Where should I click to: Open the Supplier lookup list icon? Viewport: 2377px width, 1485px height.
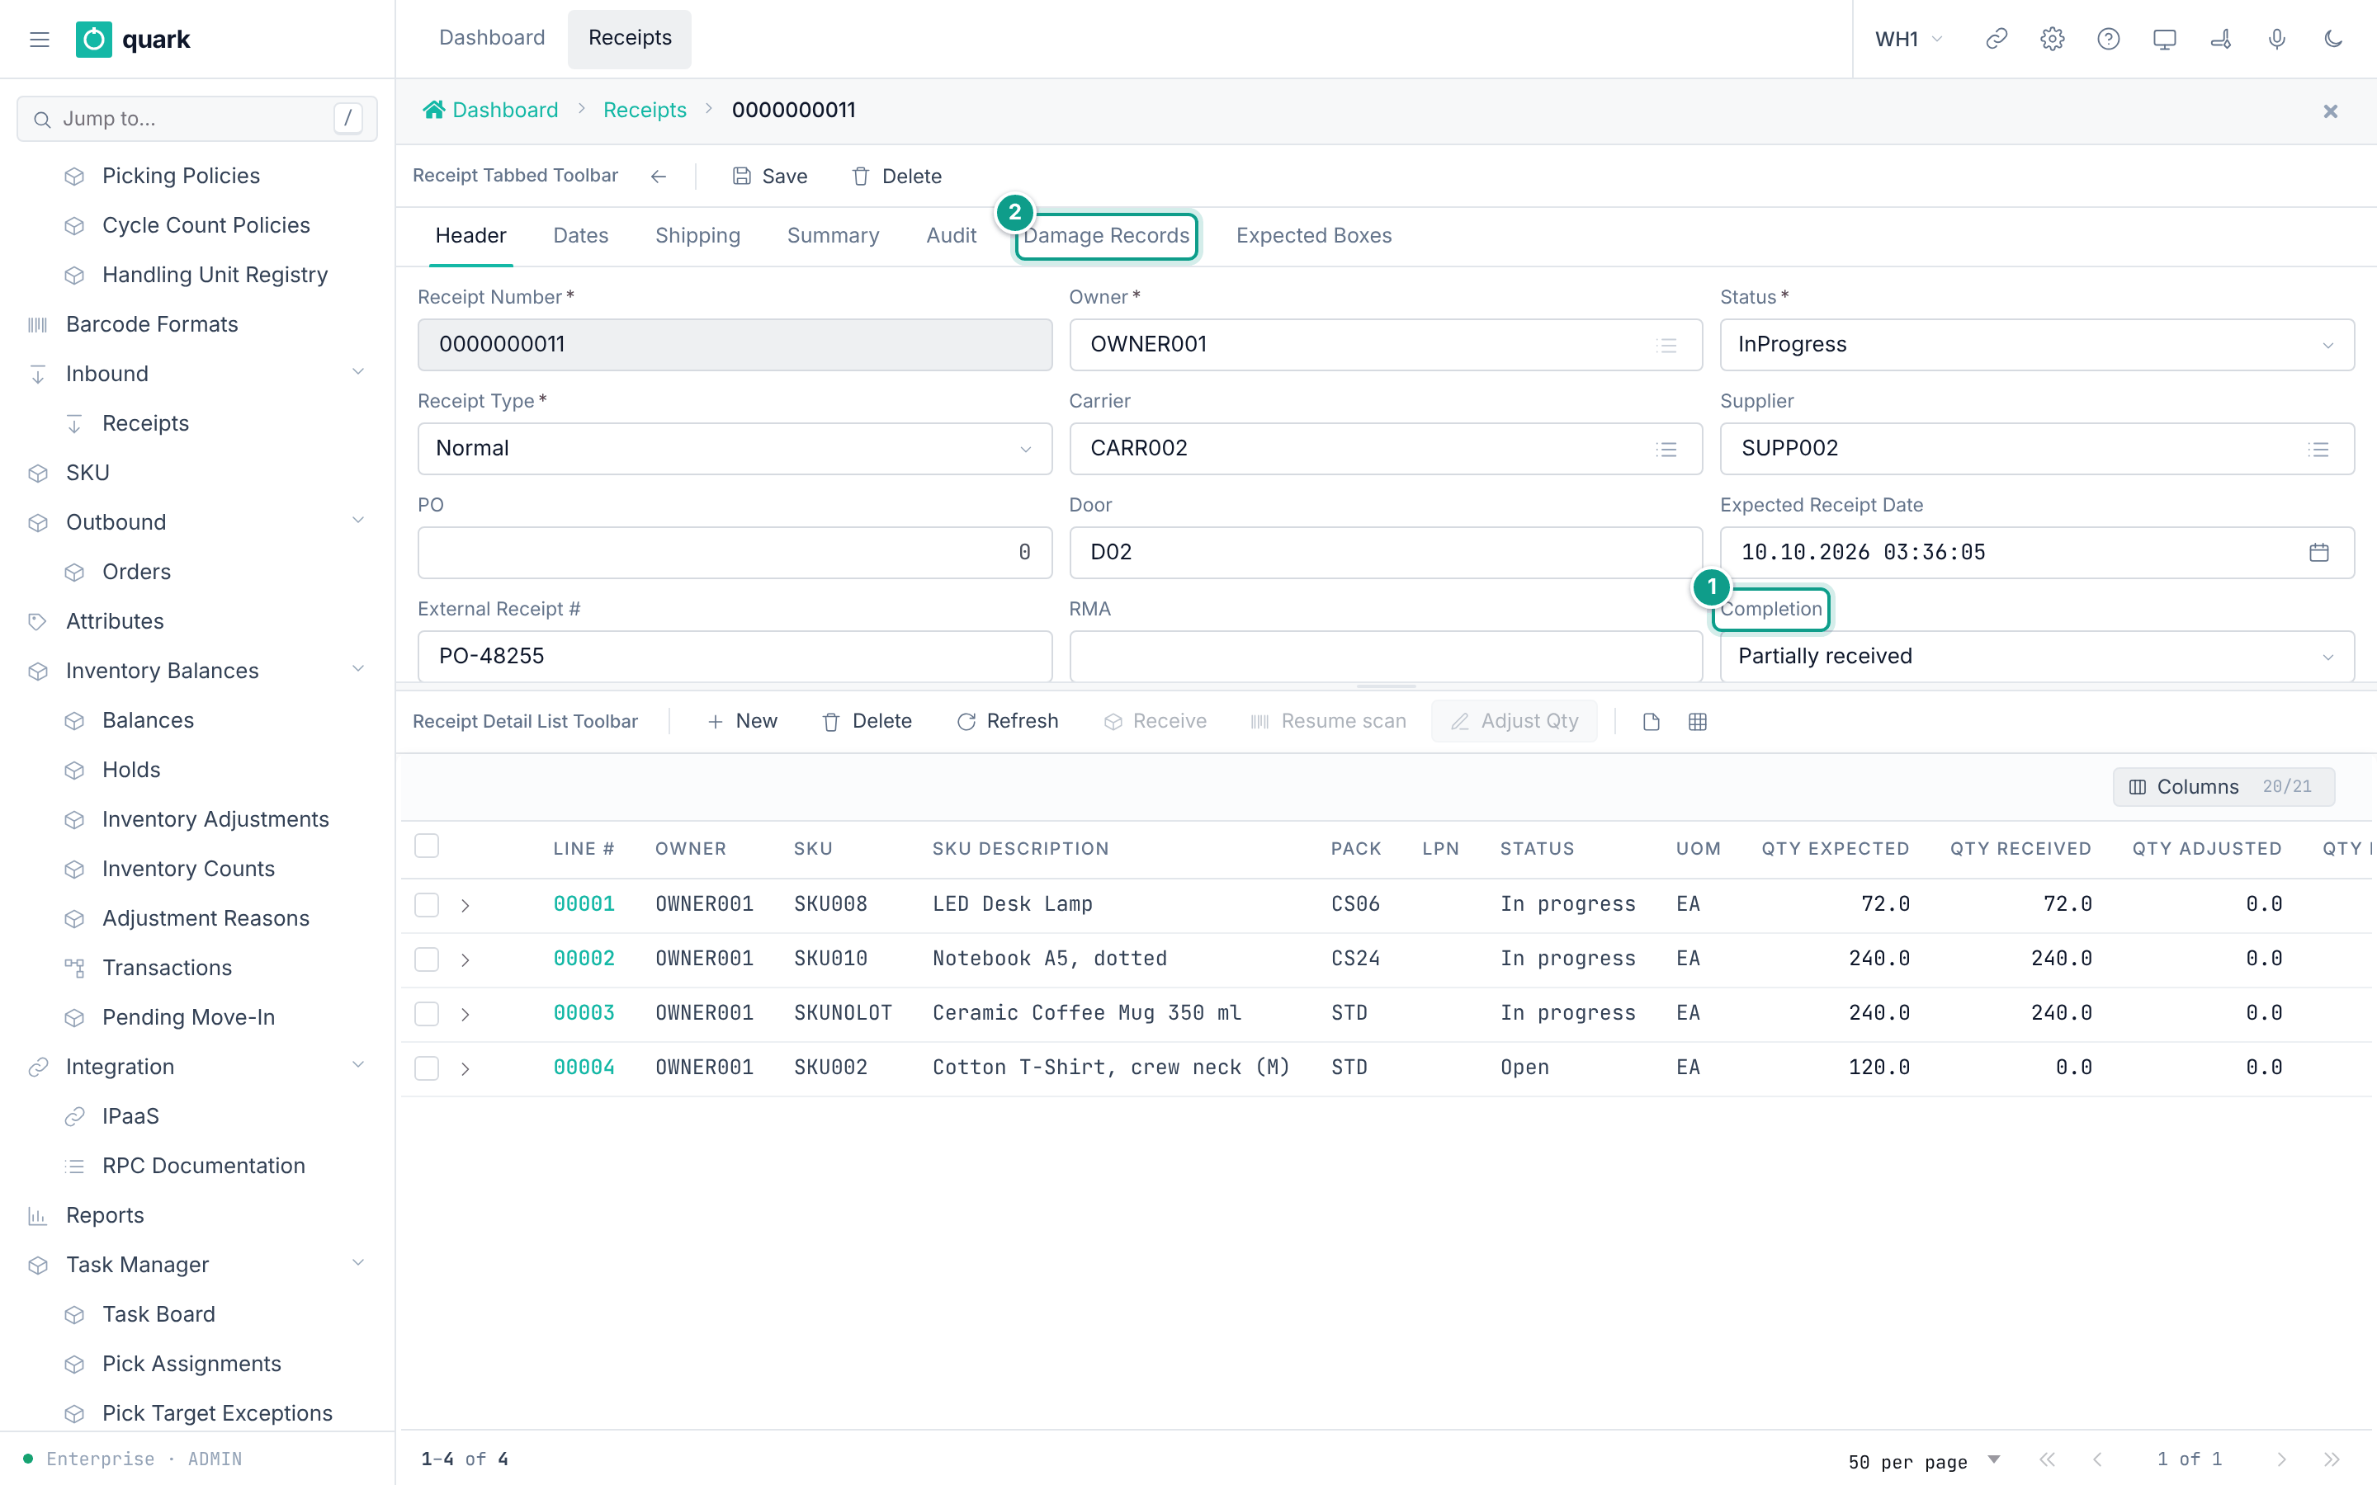pyautogui.click(x=2318, y=449)
